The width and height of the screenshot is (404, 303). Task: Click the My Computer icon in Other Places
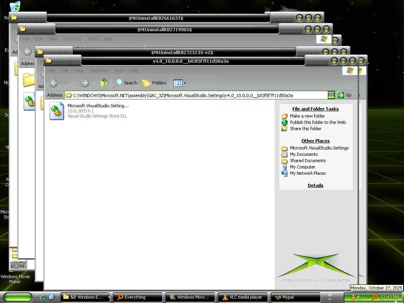284,167
